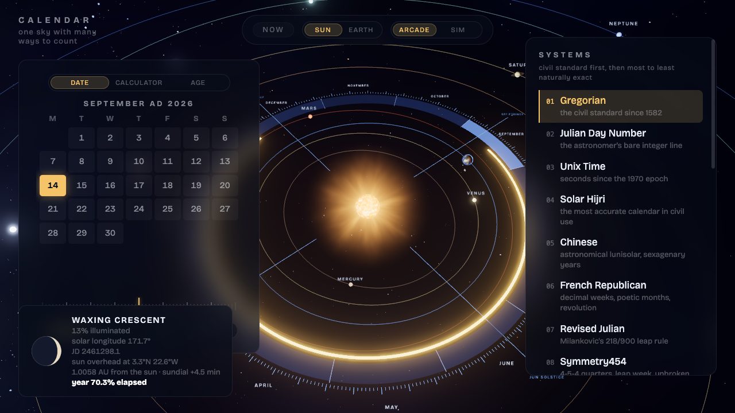Select September 5 in calendar
Viewport: 735px width, 413px height.
point(196,138)
